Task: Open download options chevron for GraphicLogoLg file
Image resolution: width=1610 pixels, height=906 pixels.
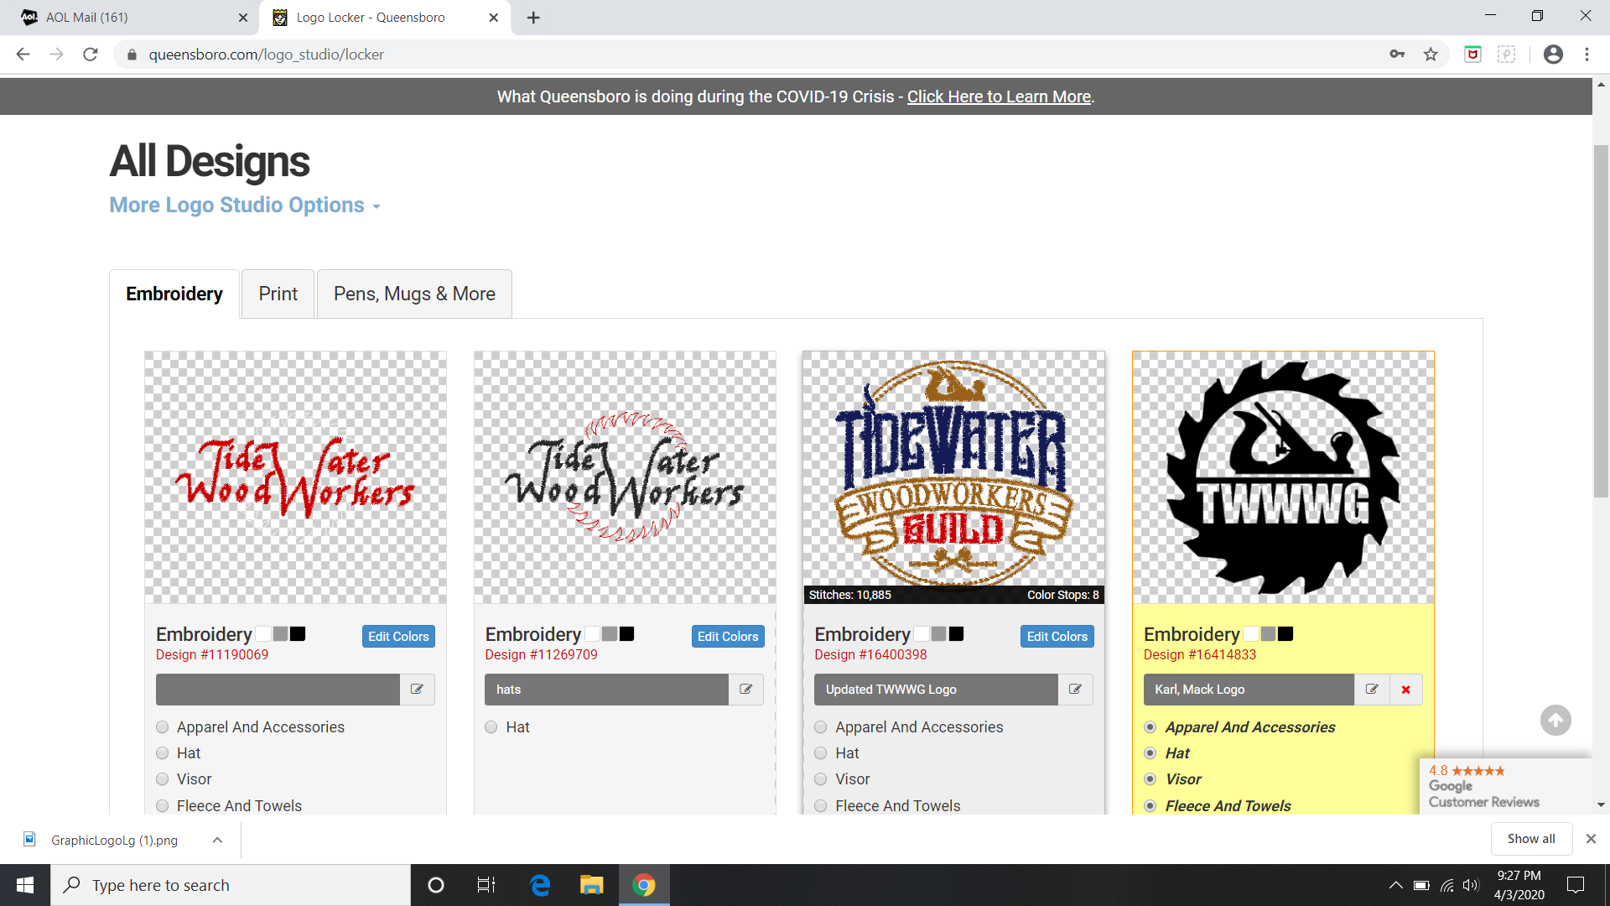Action: 217,840
